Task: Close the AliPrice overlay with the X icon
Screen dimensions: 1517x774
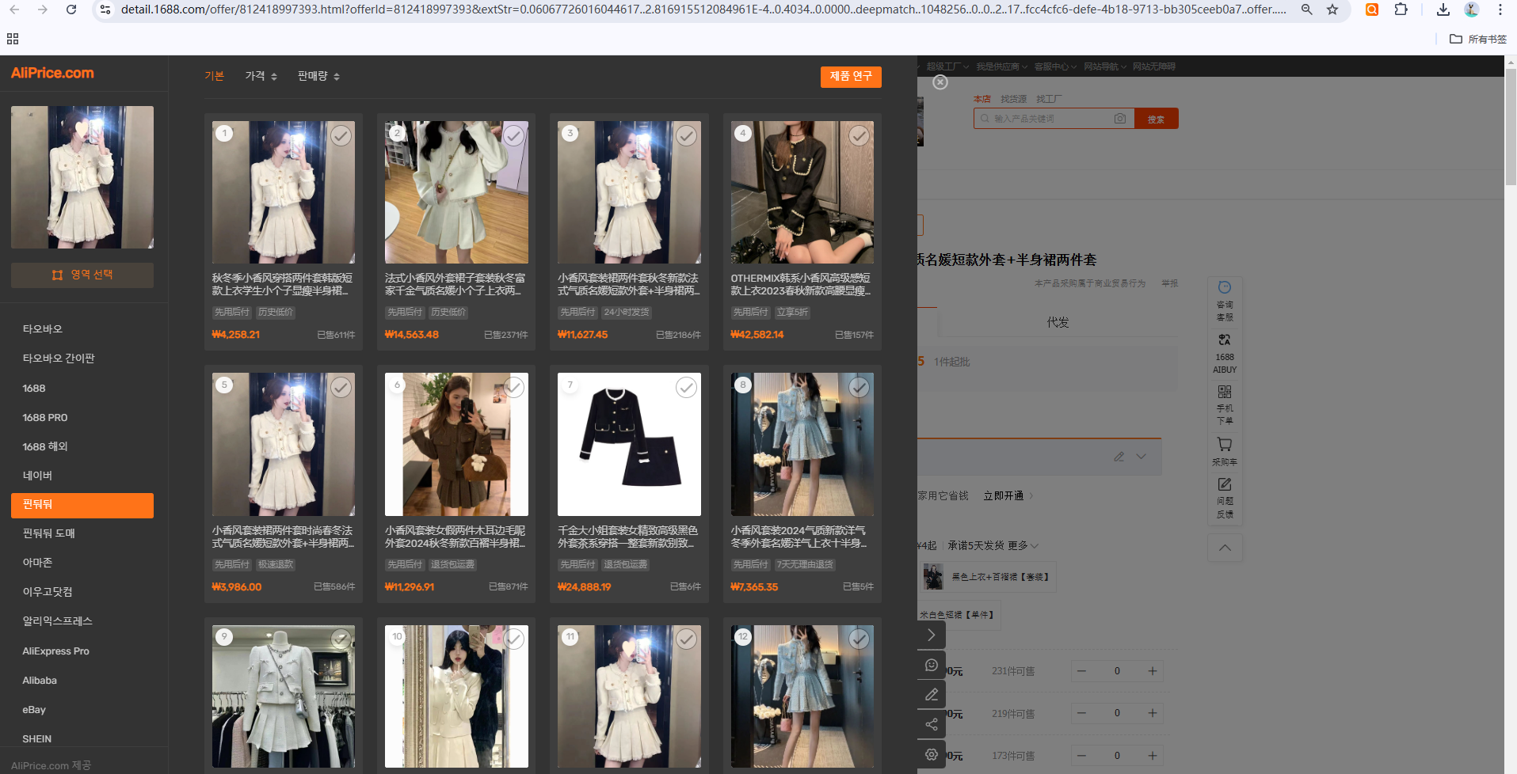Action: point(940,82)
